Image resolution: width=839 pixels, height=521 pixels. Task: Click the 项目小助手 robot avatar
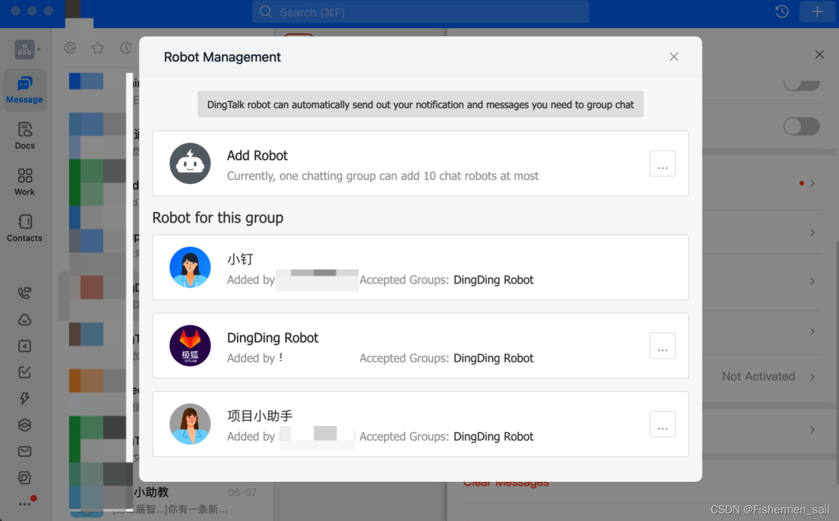click(190, 424)
